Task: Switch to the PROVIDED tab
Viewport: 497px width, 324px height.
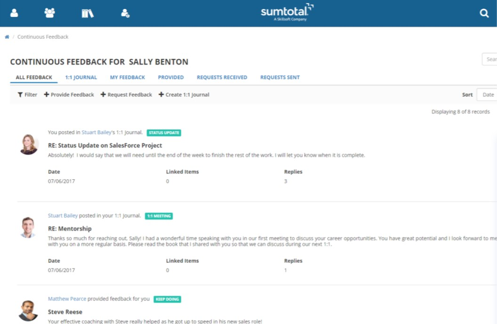Action: [171, 77]
